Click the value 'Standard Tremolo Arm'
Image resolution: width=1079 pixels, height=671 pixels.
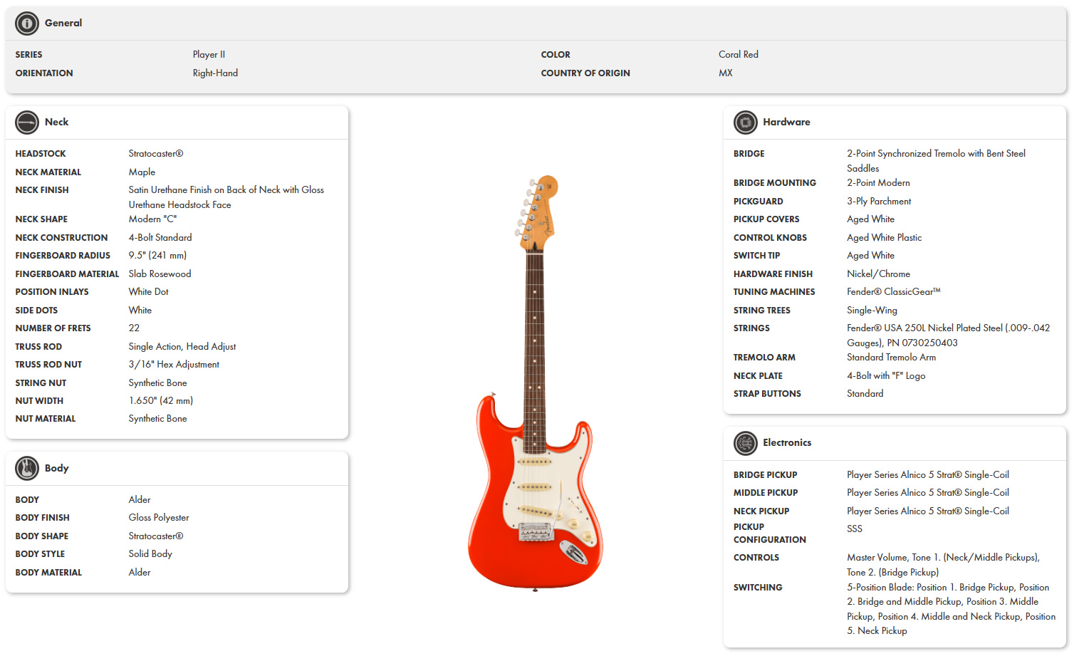[x=891, y=357]
